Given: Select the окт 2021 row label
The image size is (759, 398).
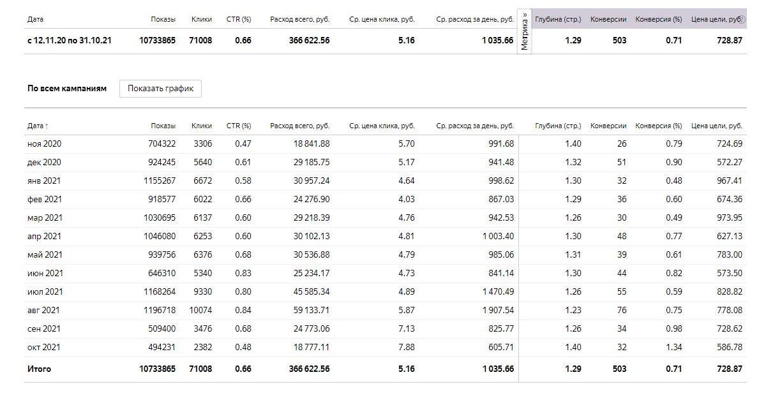Looking at the screenshot, I should click(43, 348).
